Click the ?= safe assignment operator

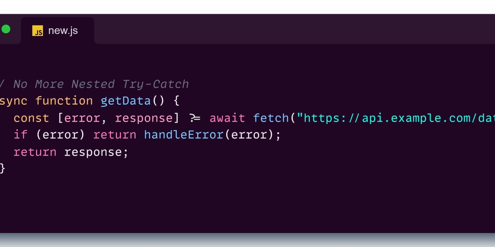tap(195, 118)
